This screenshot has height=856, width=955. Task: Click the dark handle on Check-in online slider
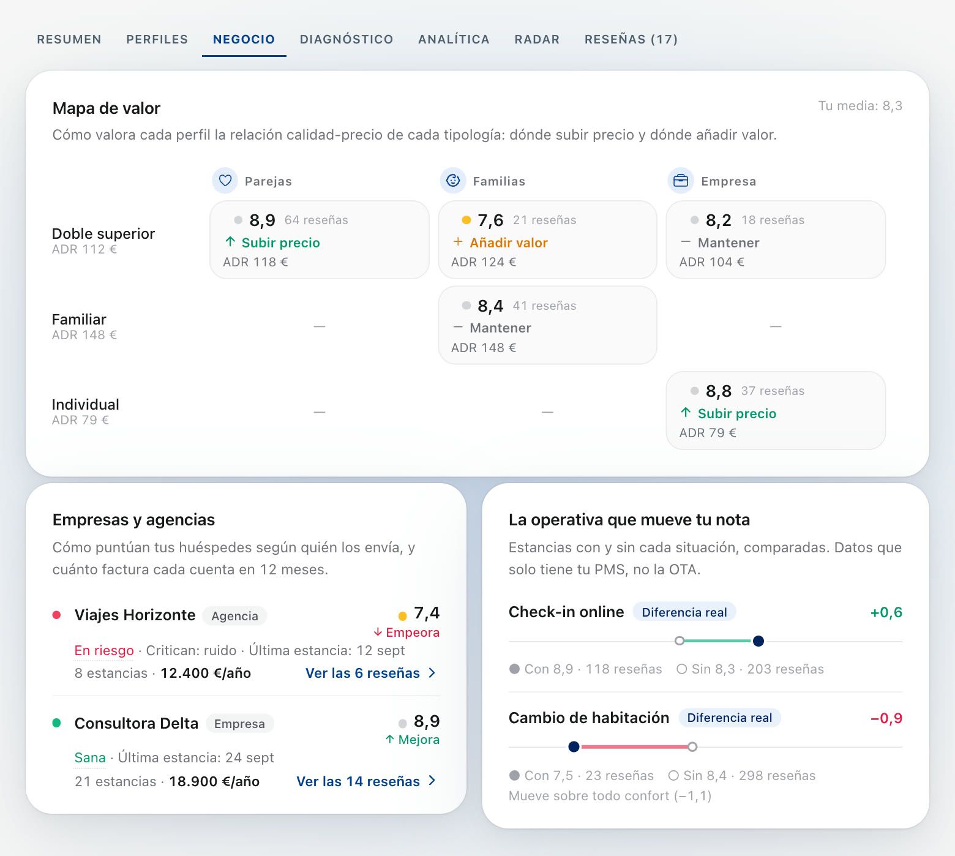tap(758, 641)
